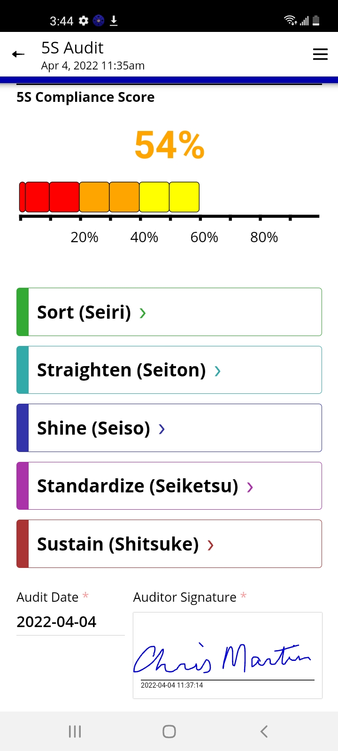Select the 5S Audit title text
Image resolution: width=338 pixels, height=751 pixels.
72,48
